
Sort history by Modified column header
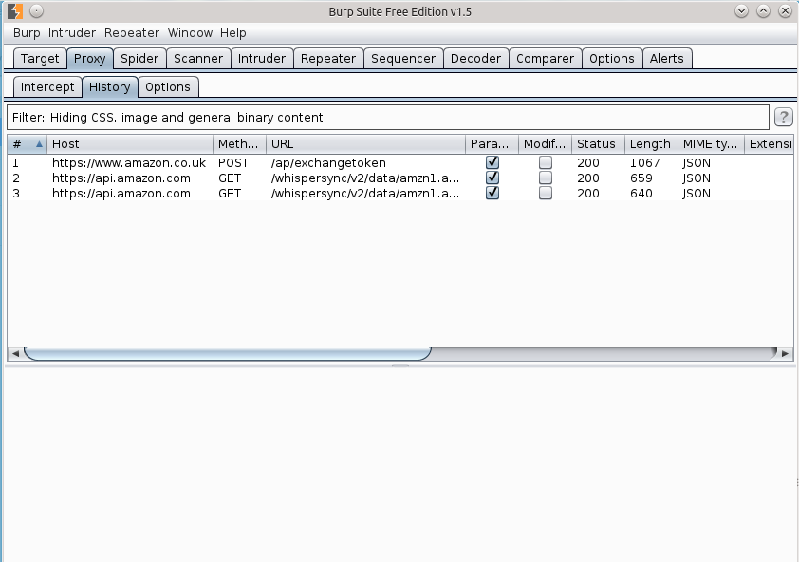(x=546, y=144)
